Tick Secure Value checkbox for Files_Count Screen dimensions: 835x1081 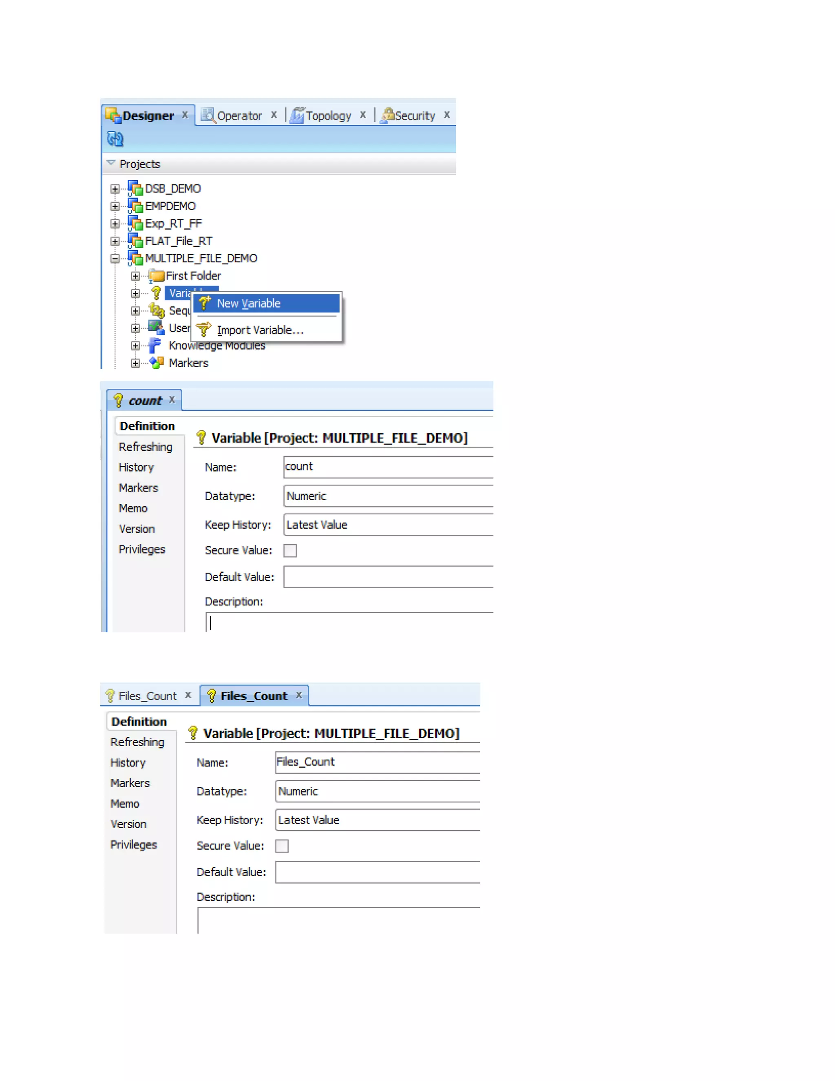pos(282,846)
